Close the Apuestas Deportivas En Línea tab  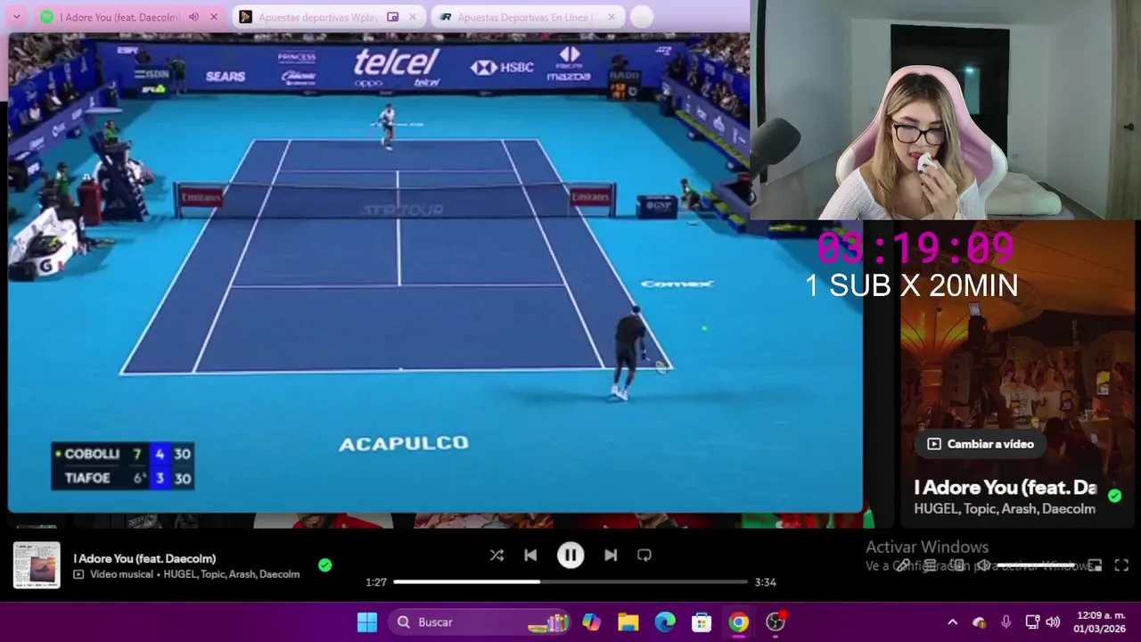click(x=612, y=17)
